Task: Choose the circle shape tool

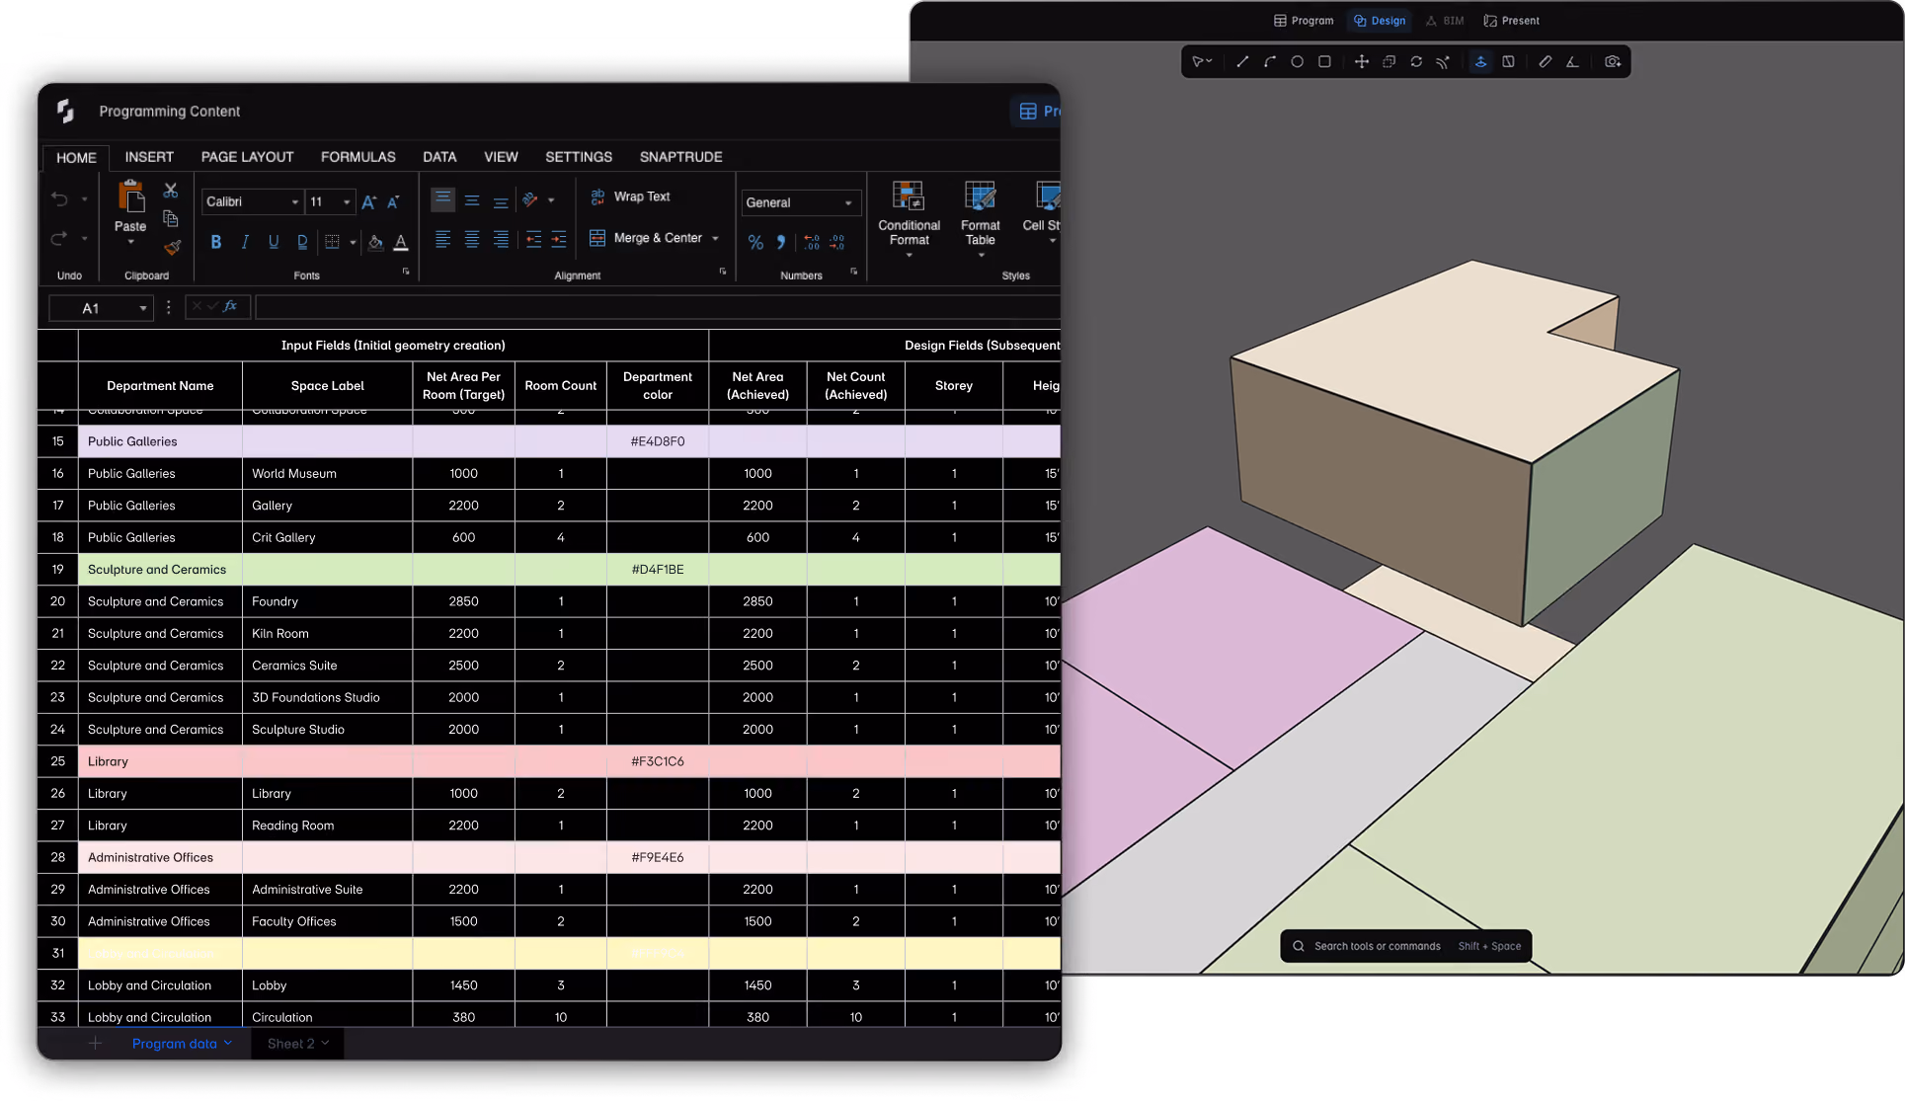Action: pos(1297,62)
